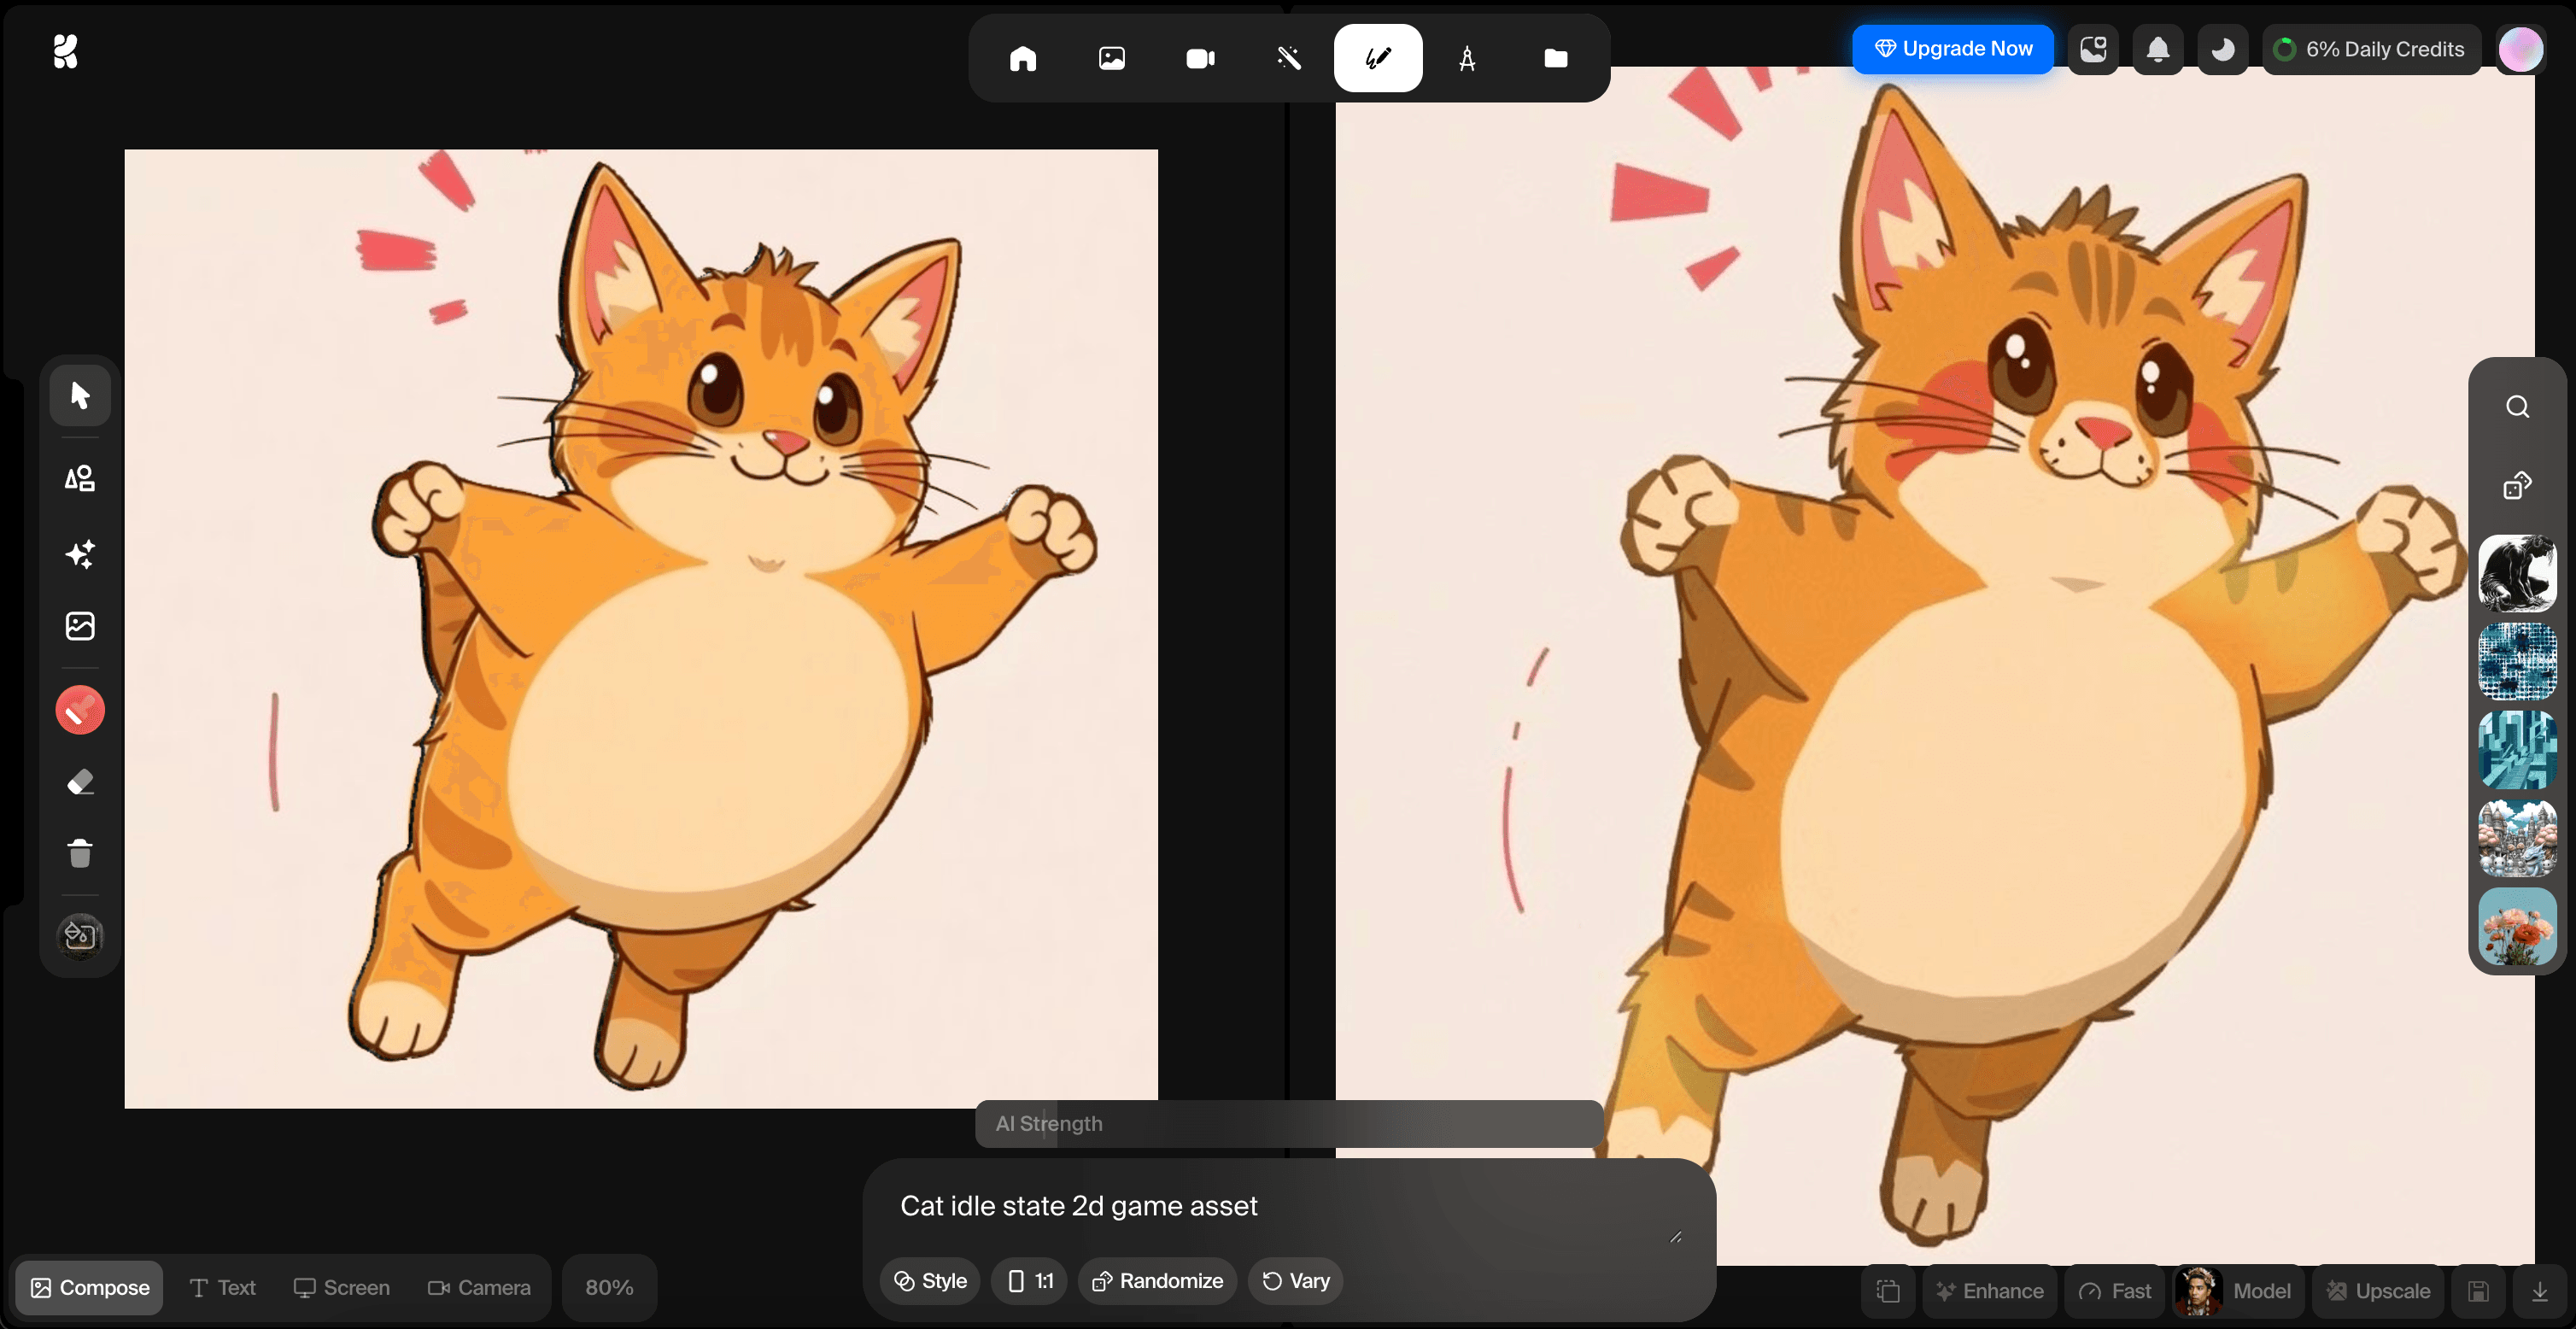
Task: Clear canvas with the trash icon
Action: click(80, 853)
